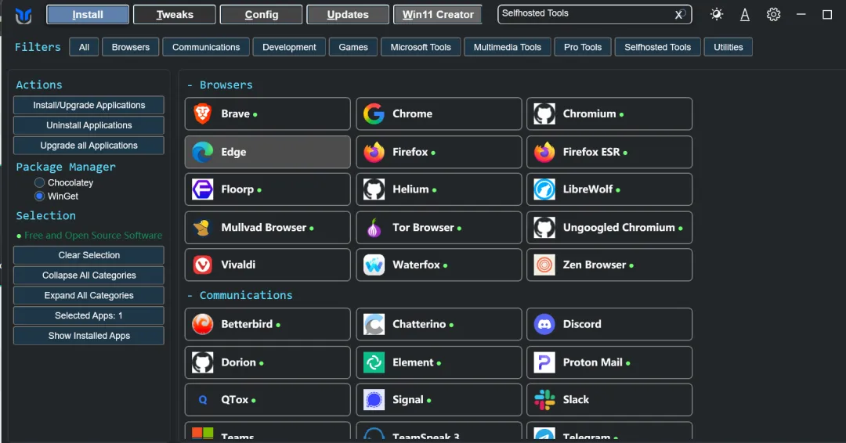
Task: Click Expand All Categories button
Action: (x=89, y=295)
